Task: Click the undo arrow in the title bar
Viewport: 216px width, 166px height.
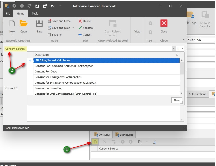Action: click(52, 6)
